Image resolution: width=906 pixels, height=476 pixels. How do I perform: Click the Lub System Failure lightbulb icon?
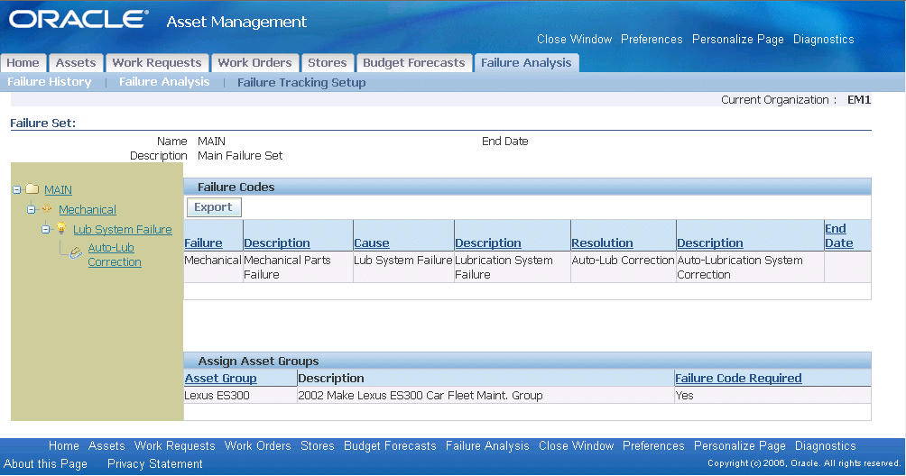[60, 228]
